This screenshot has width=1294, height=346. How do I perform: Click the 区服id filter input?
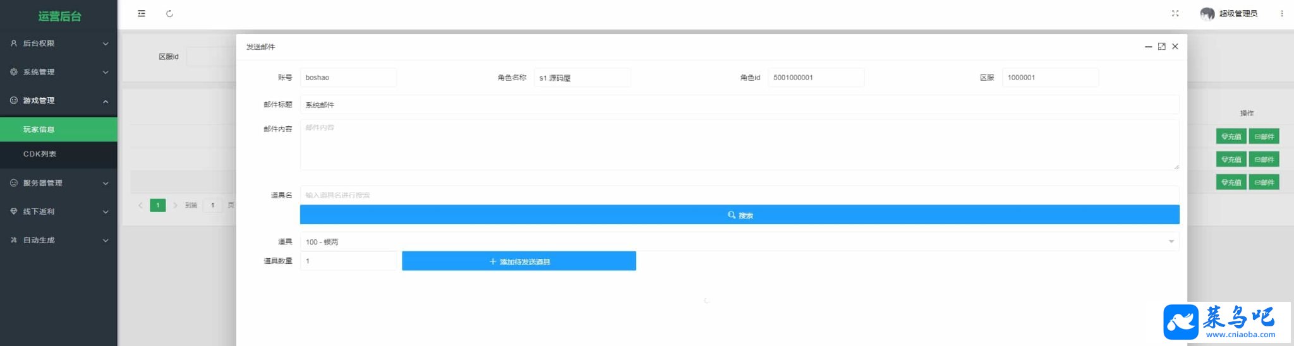coord(212,57)
